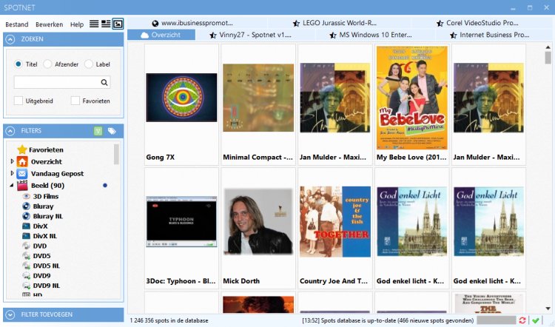Open the Corel VideoStudio Pro tab
Viewport: 555px width, 327px height.
[477, 23]
